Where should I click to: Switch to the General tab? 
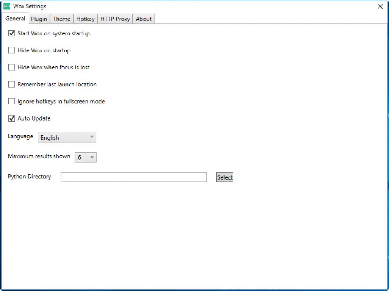15,18
